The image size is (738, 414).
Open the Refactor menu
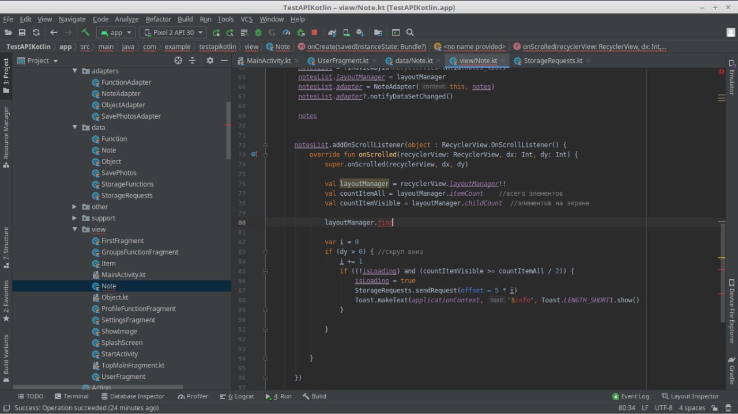(158, 19)
